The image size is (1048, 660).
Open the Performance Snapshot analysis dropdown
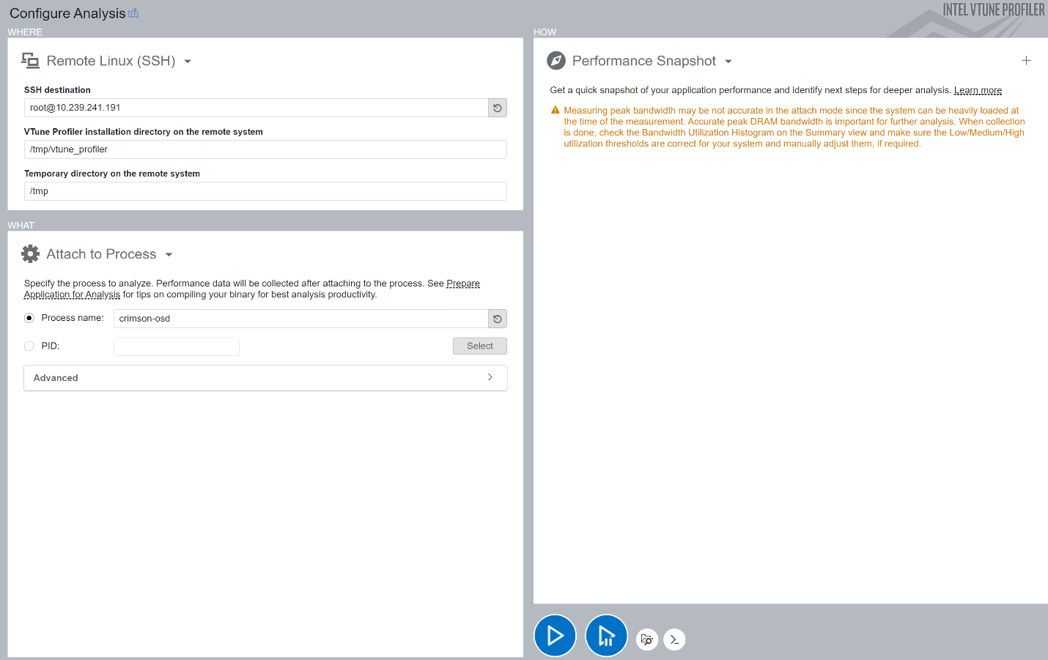[x=728, y=62]
